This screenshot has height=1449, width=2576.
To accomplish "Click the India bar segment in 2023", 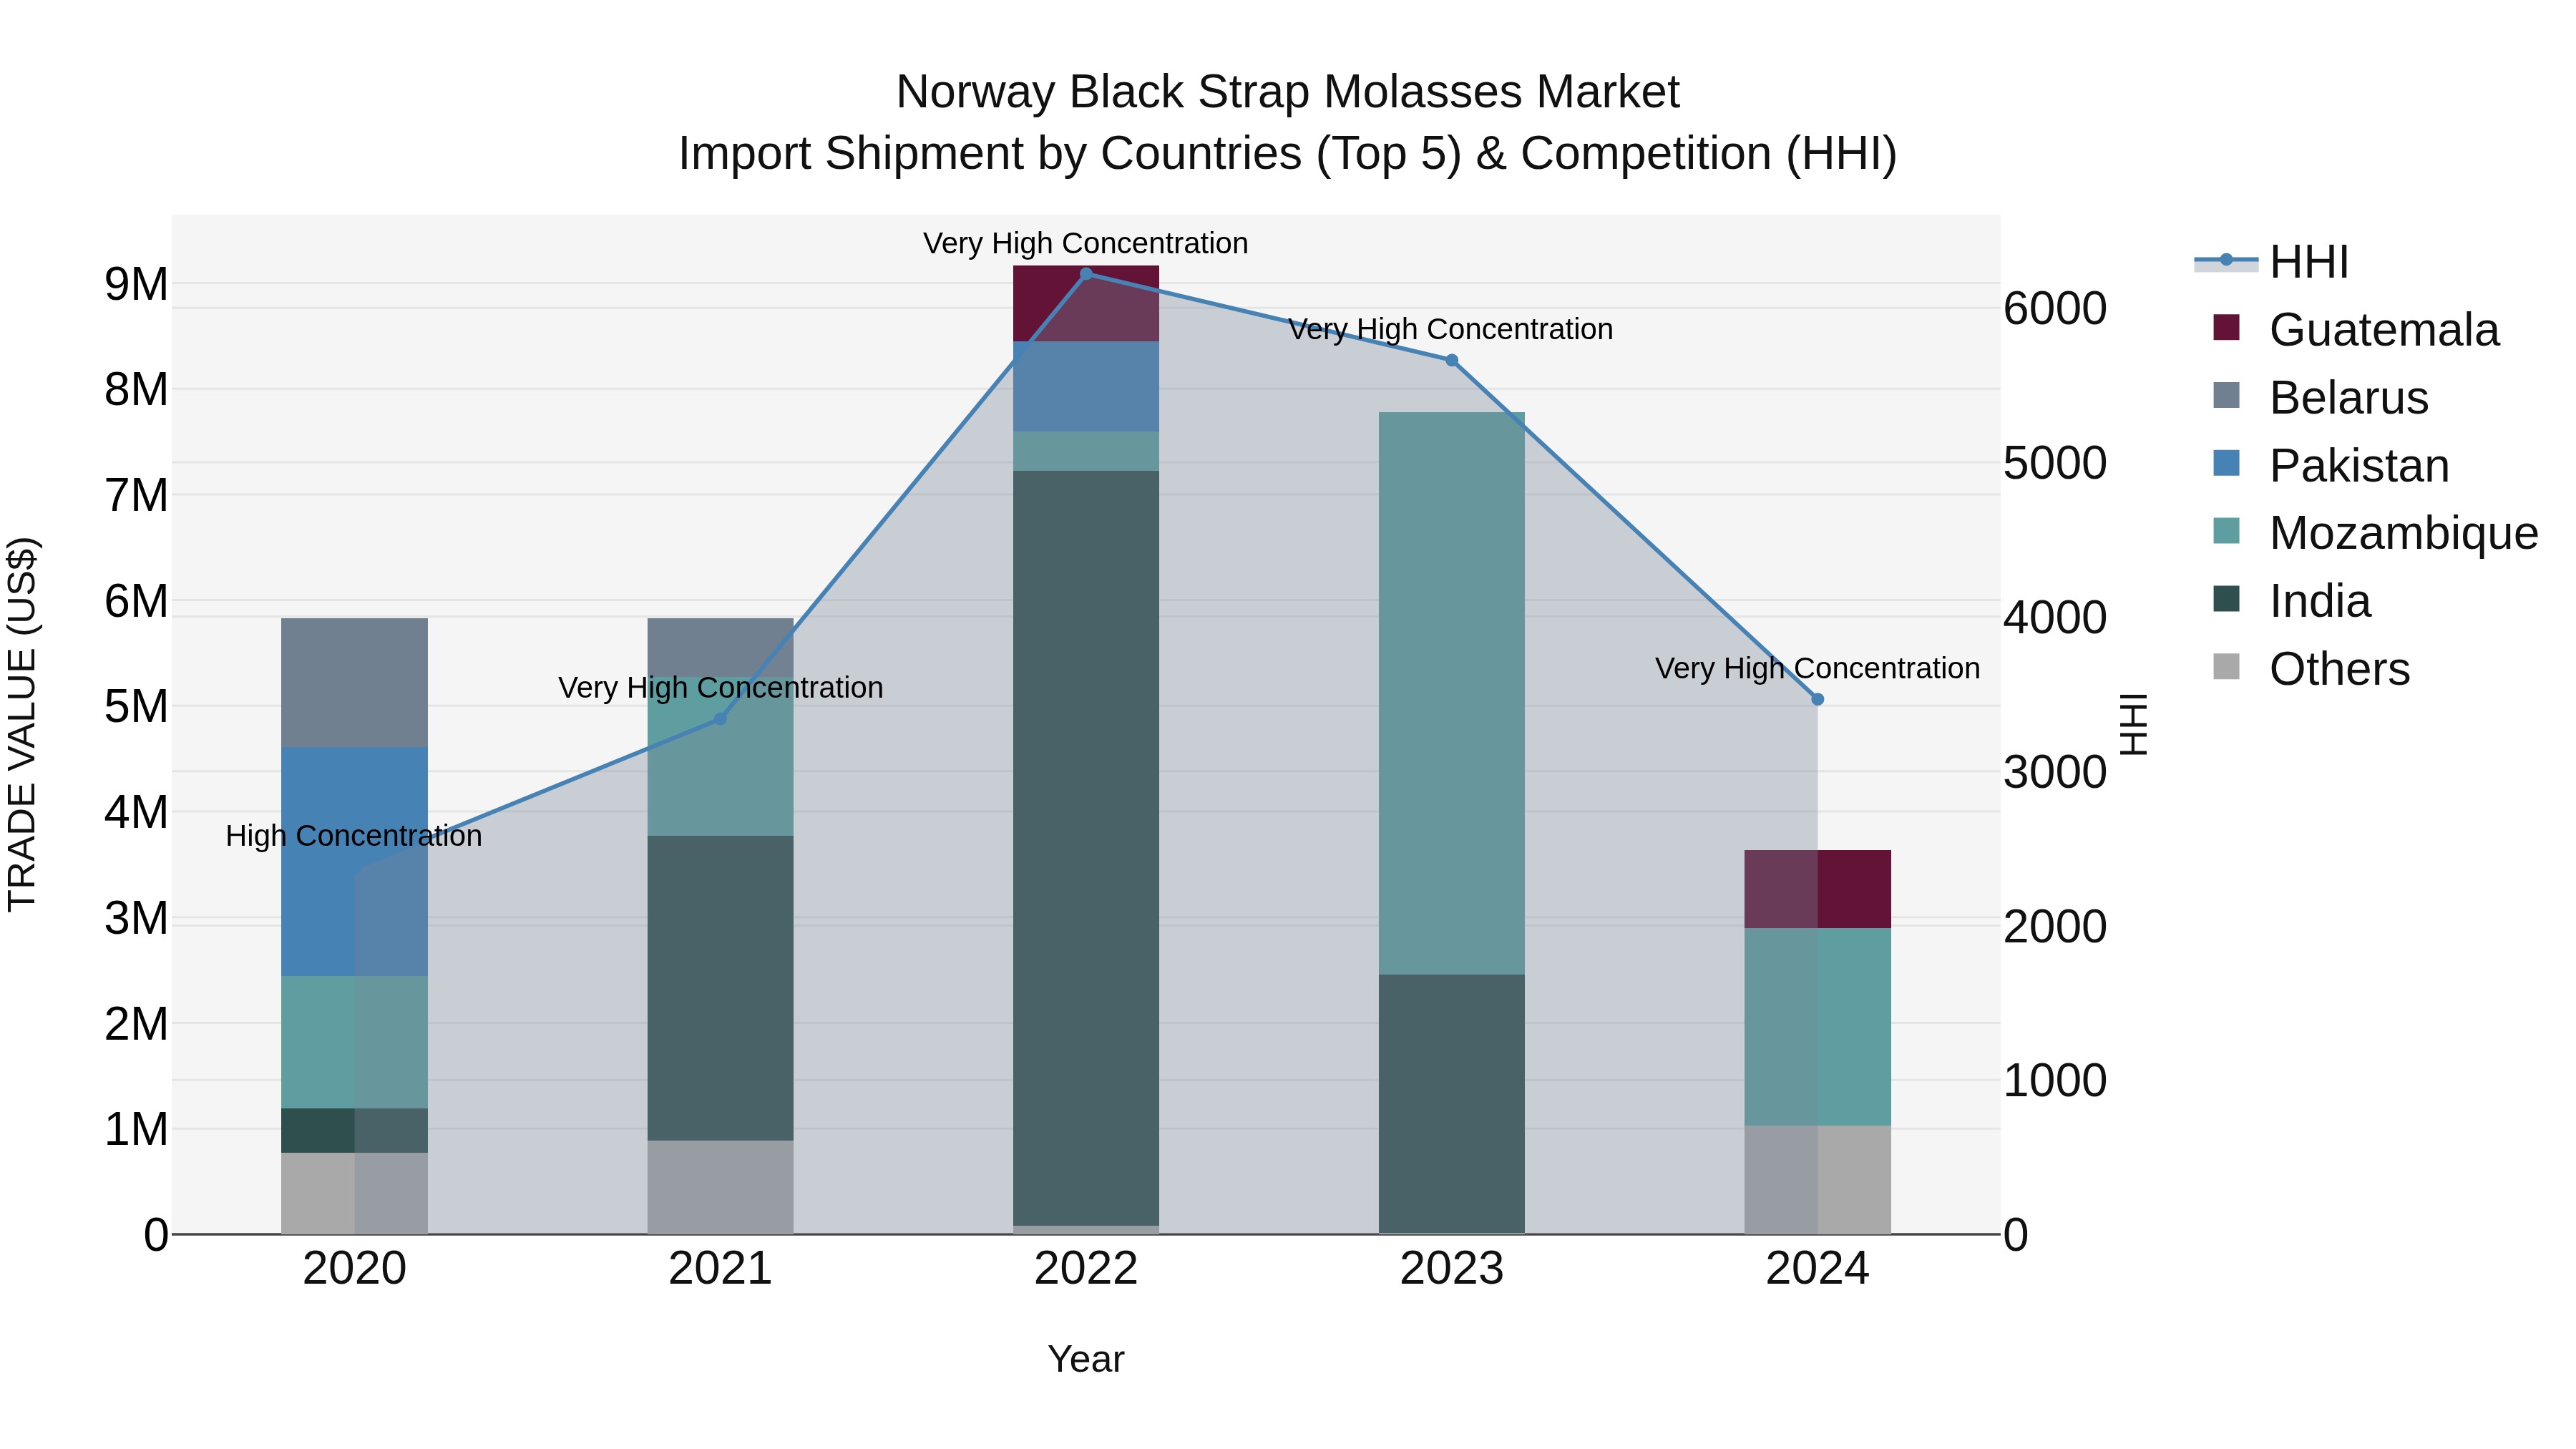I will 1452,1104.
